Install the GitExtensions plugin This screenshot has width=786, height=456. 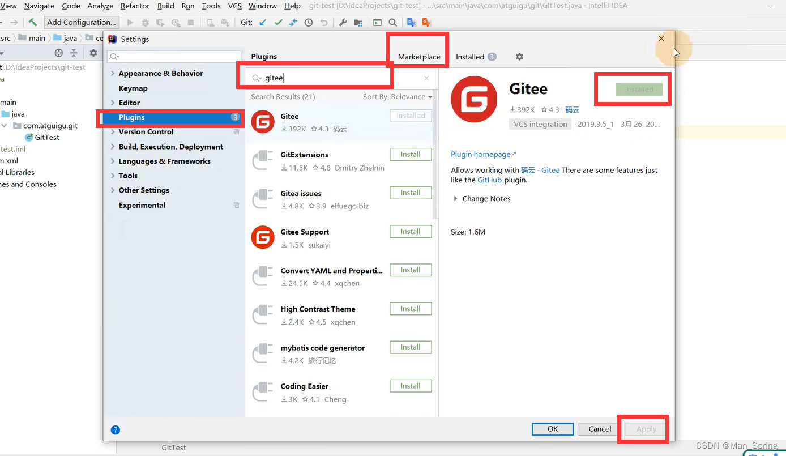[411, 154]
